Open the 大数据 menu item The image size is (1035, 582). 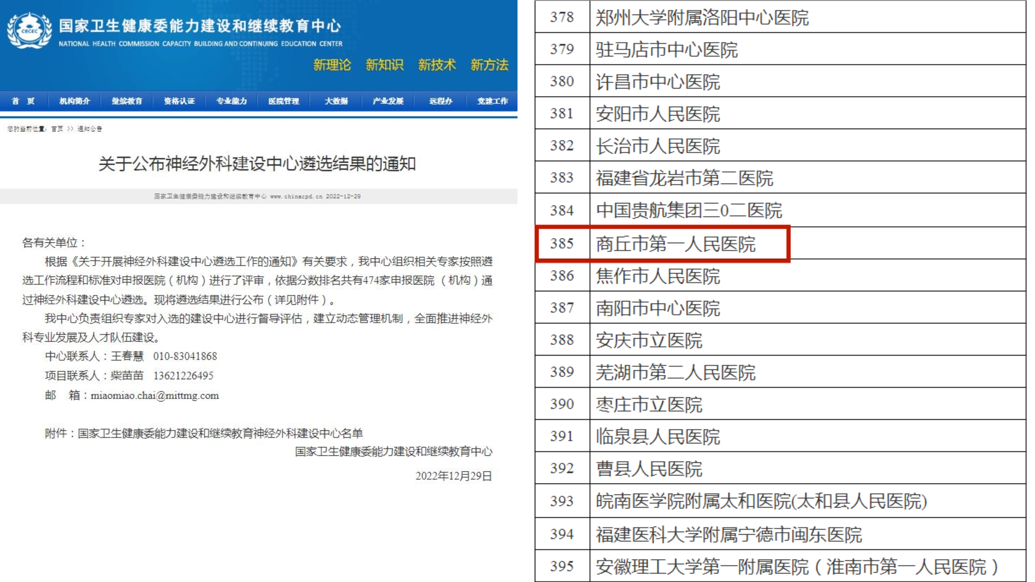pyautogui.click(x=336, y=101)
